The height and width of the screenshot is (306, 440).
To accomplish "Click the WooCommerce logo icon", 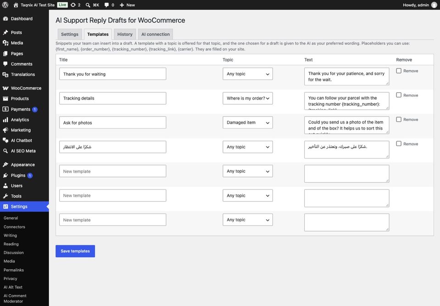I will pos(6,88).
